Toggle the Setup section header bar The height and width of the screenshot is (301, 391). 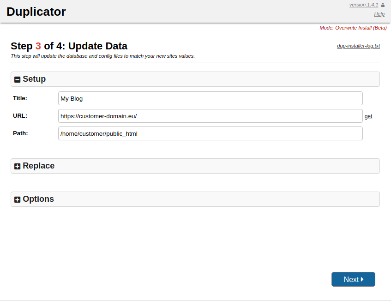tap(195, 79)
